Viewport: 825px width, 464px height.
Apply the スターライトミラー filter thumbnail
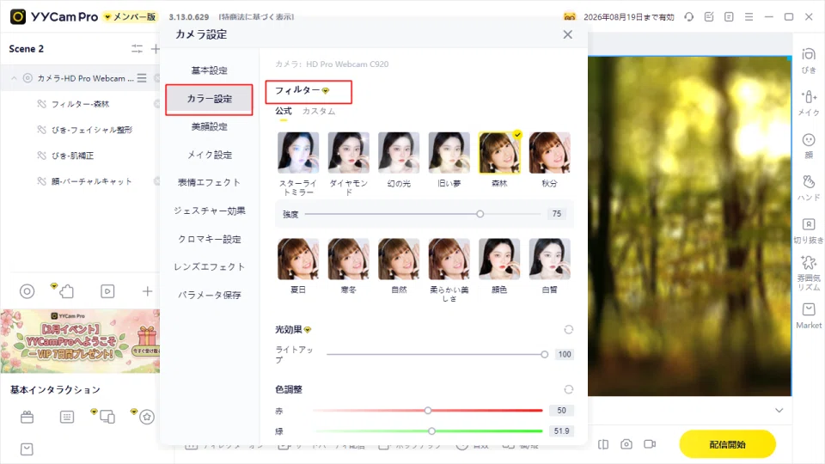pos(298,153)
